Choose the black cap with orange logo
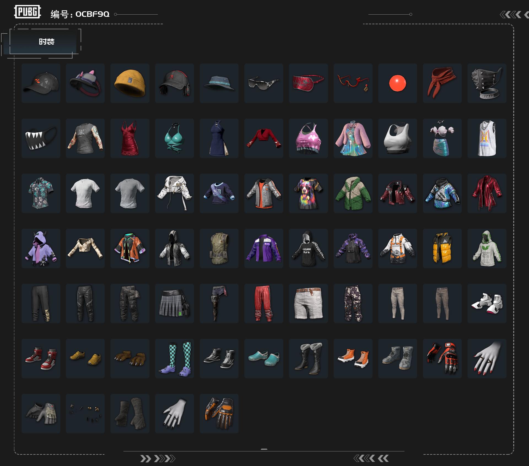This screenshot has width=529, height=466. [x=41, y=83]
